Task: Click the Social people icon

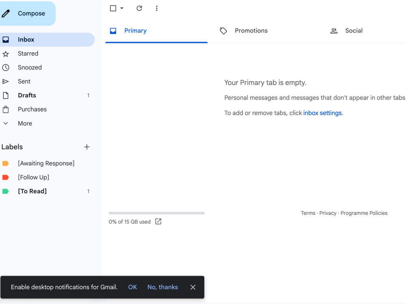Action: (334, 31)
